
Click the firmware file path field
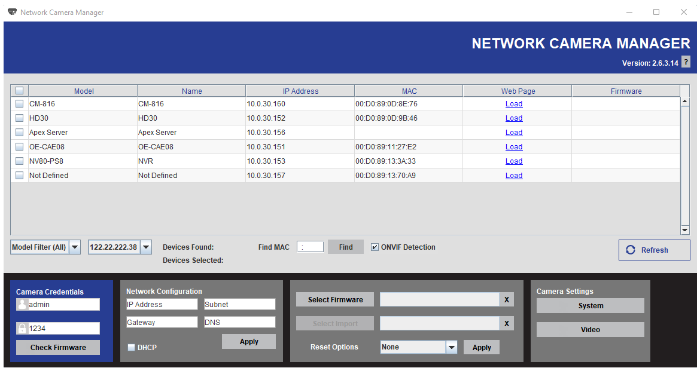coord(439,300)
